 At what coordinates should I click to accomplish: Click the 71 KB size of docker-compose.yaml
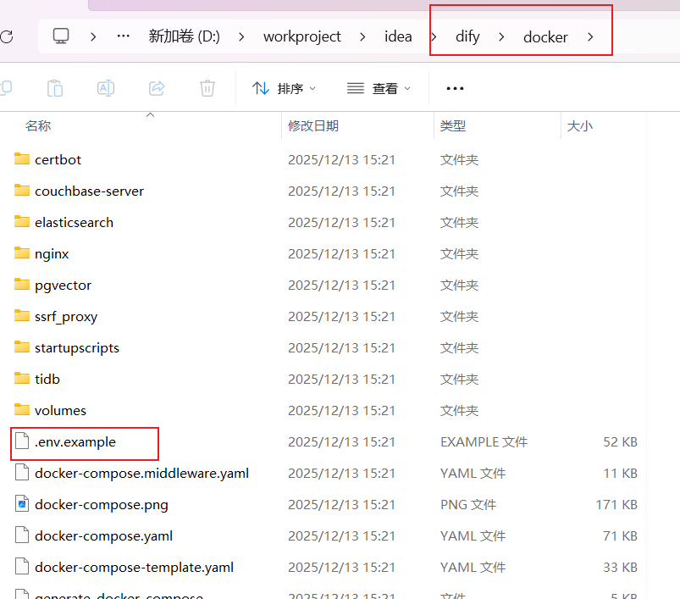pyautogui.click(x=620, y=536)
